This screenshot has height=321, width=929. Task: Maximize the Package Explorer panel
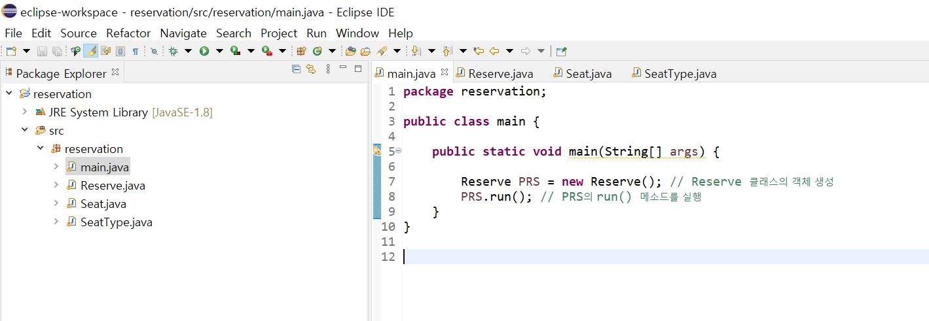358,68
